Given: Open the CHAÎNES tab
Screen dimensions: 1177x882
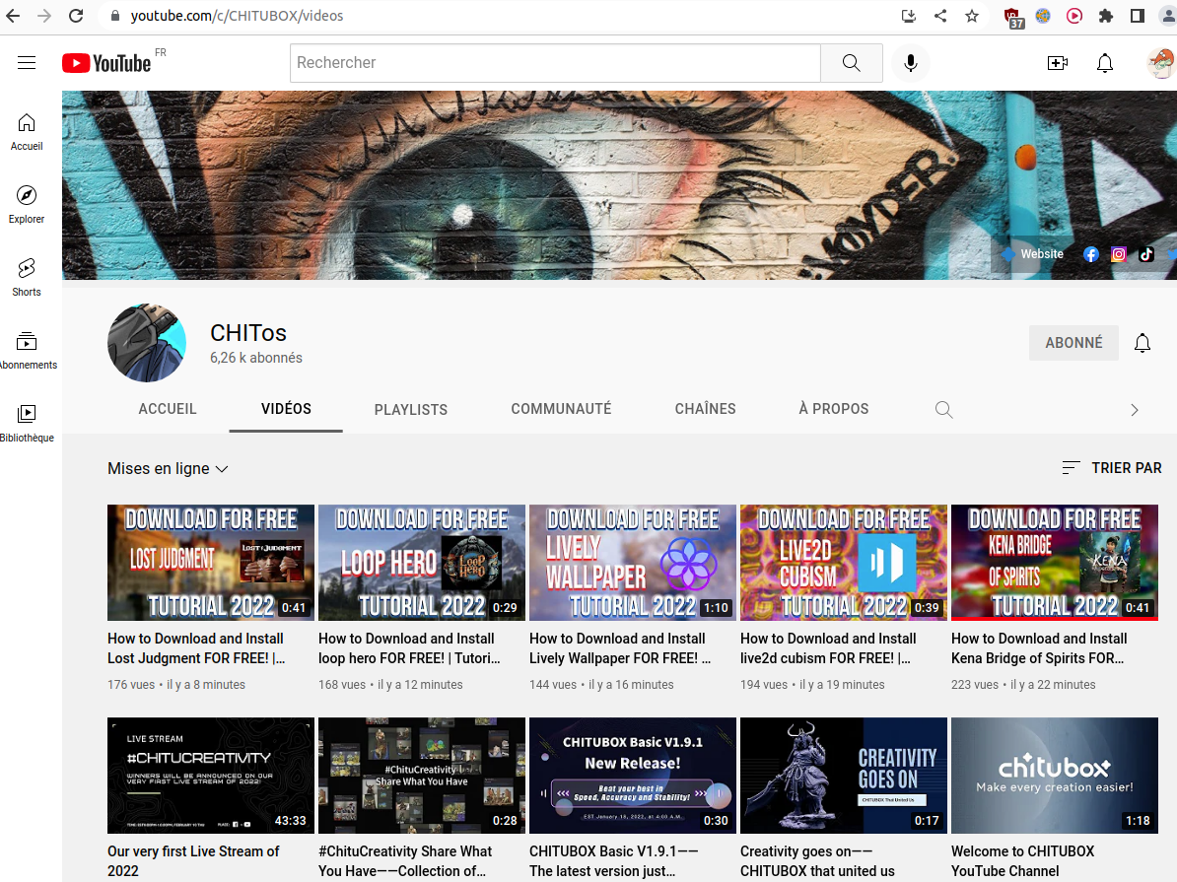Looking at the screenshot, I should click(x=705, y=409).
